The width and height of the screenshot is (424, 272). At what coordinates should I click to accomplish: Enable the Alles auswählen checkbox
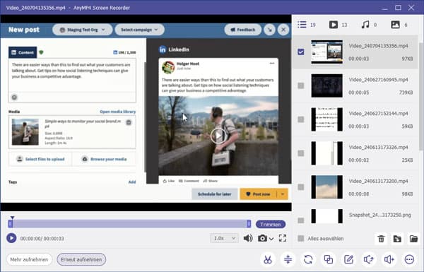(301, 239)
